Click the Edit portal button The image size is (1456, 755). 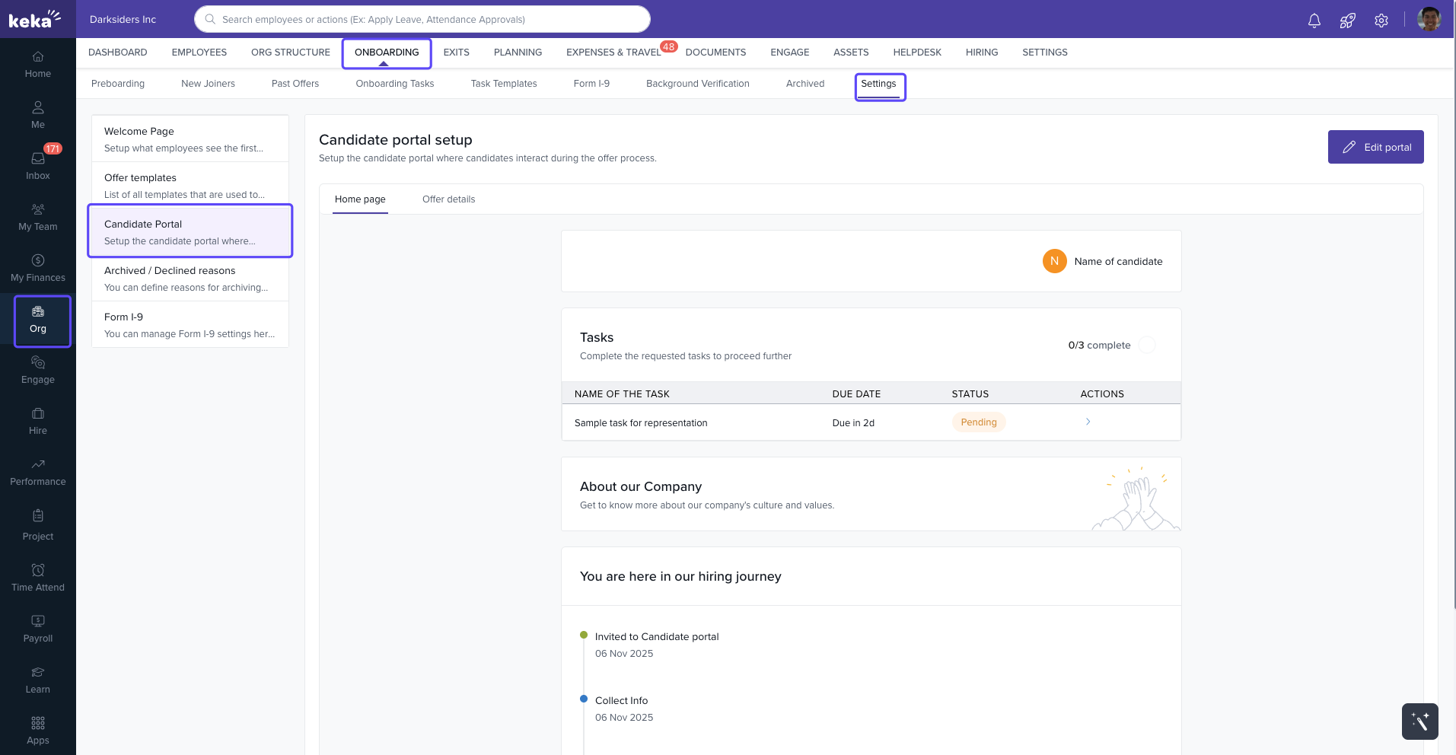1375,147
